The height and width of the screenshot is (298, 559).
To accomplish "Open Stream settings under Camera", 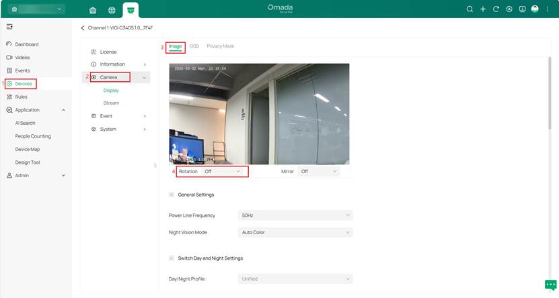I will coord(111,103).
